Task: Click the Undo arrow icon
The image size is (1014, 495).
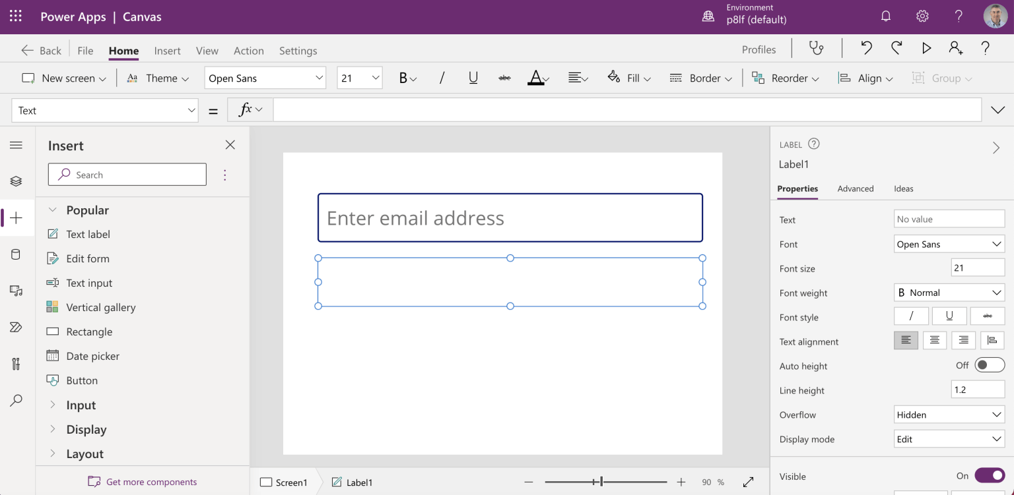Action: pos(866,48)
